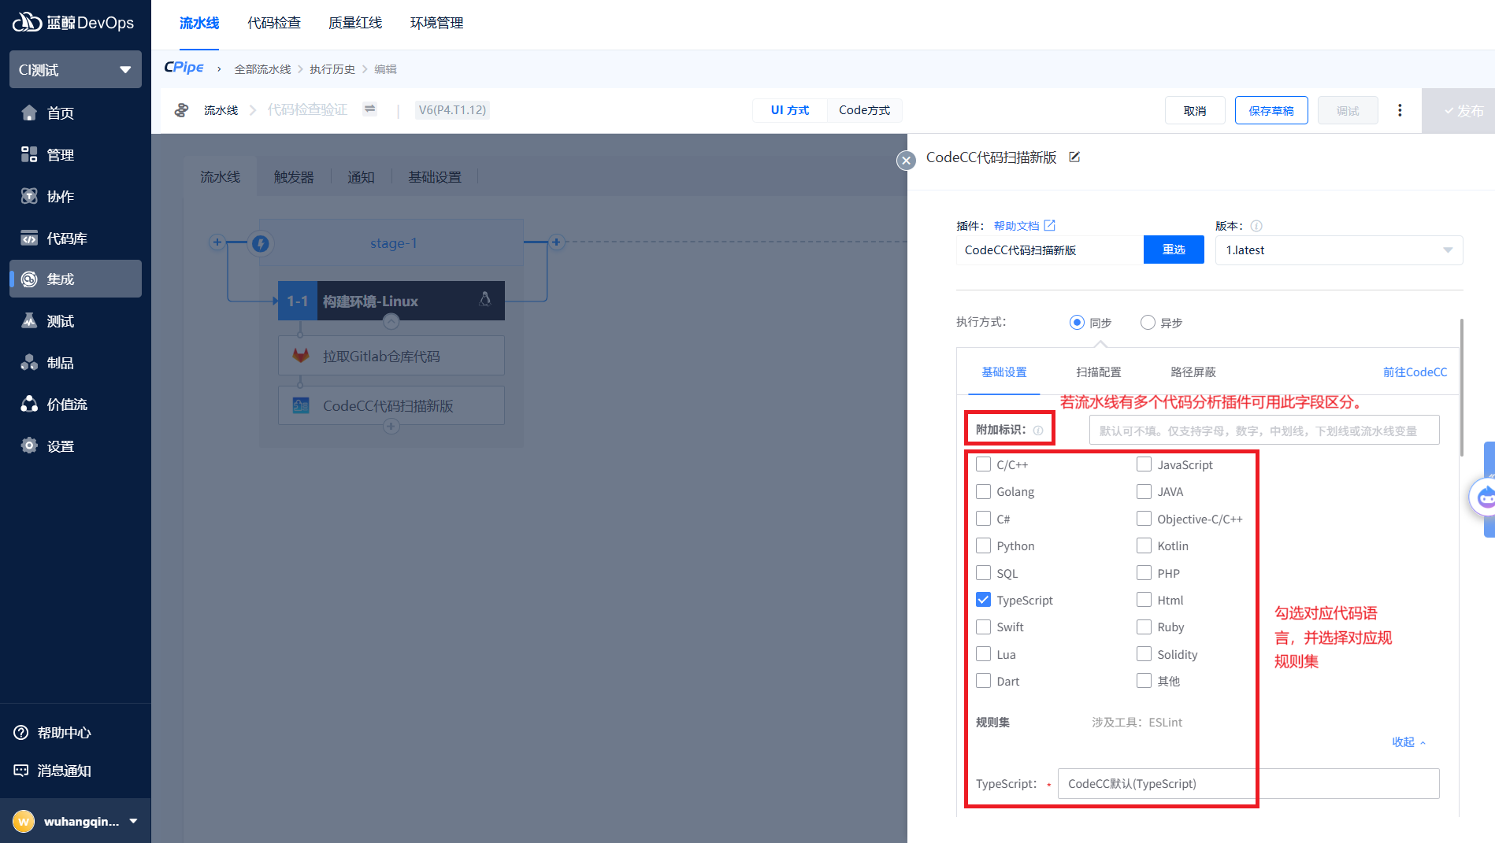Uncheck the TypeScript checkbox
This screenshot has height=843, width=1495.
coord(984,600)
